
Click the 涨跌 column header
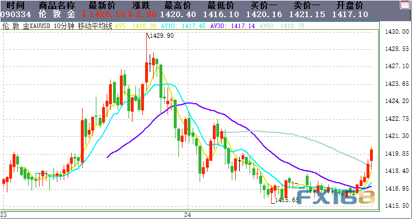141,5
